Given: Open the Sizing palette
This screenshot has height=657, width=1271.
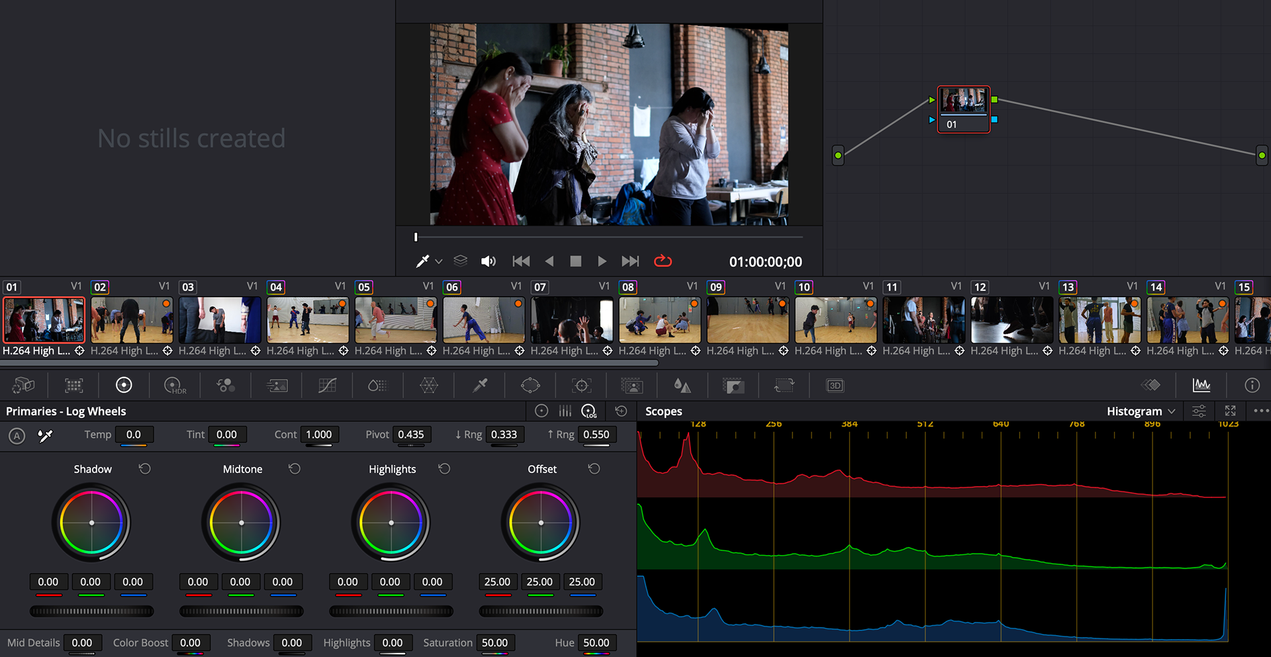Looking at the screenshot, I should coord(784,385).
